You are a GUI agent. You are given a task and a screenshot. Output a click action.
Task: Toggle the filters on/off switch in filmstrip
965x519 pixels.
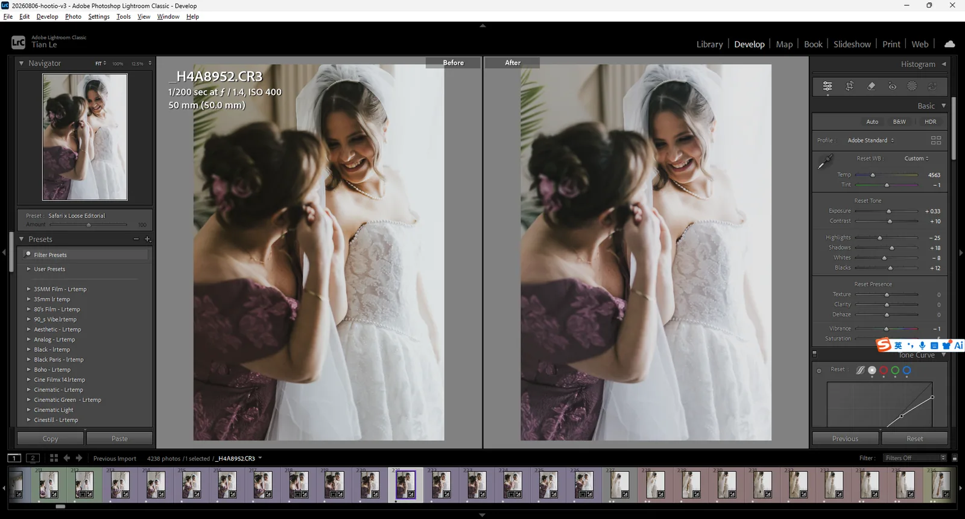(955, 458)
